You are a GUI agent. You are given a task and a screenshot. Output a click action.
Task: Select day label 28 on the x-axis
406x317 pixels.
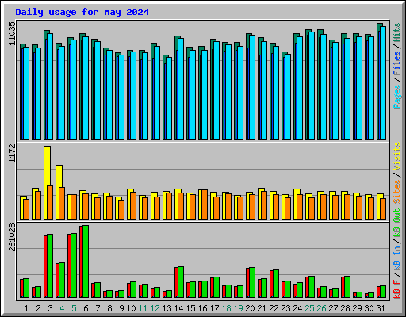coord(345,308)
